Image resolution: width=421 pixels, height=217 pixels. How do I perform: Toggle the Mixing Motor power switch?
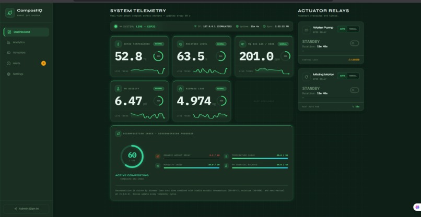(x=355, y=90)
